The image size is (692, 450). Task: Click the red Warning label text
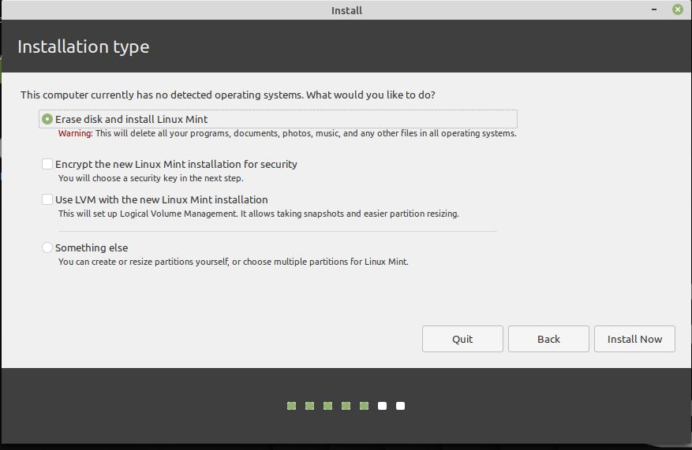pyautogui.click(x=76, y=133)
